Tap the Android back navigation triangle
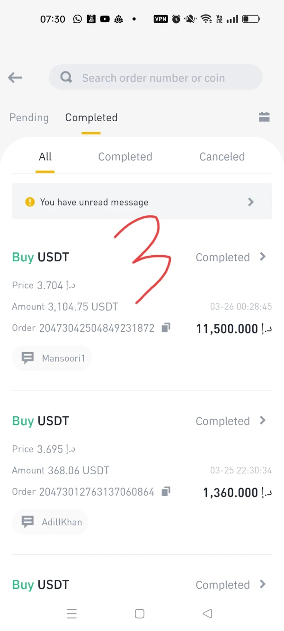This screenshot has height=631, width=284. click(x=207, y=613)
